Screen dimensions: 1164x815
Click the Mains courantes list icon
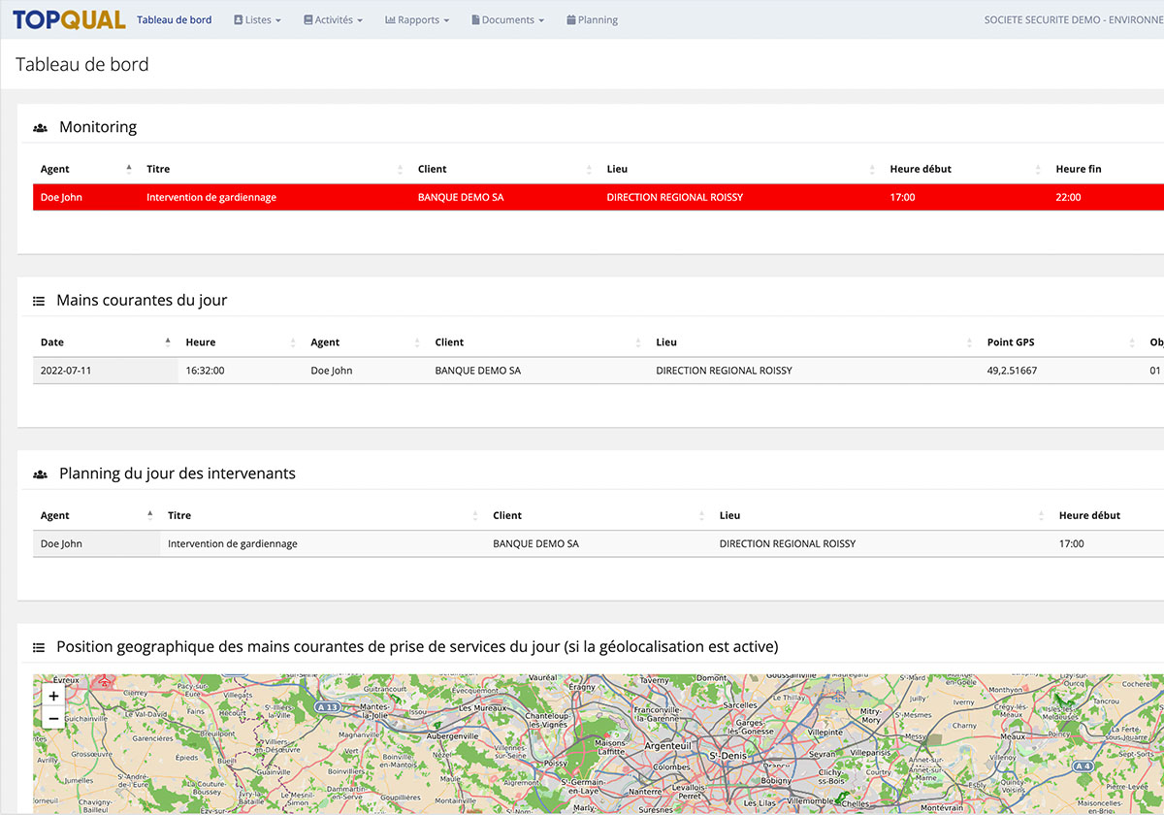pyautogui.click(x=39, y=302)
